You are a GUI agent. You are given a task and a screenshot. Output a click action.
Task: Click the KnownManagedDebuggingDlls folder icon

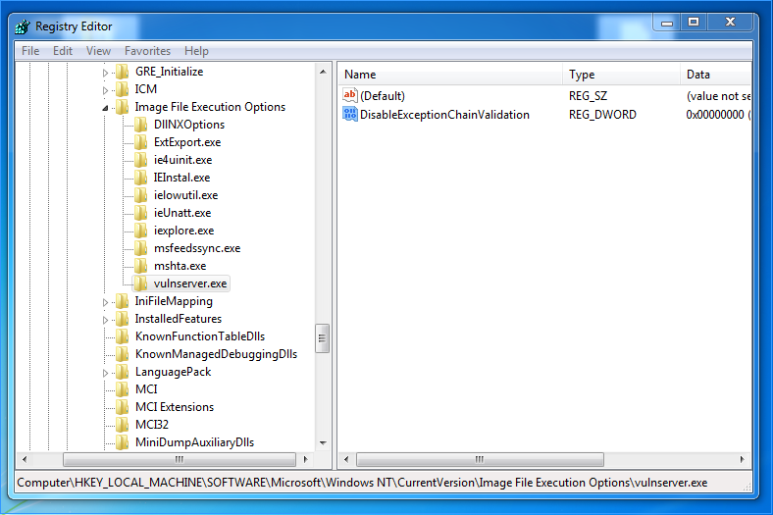point(123,354)
